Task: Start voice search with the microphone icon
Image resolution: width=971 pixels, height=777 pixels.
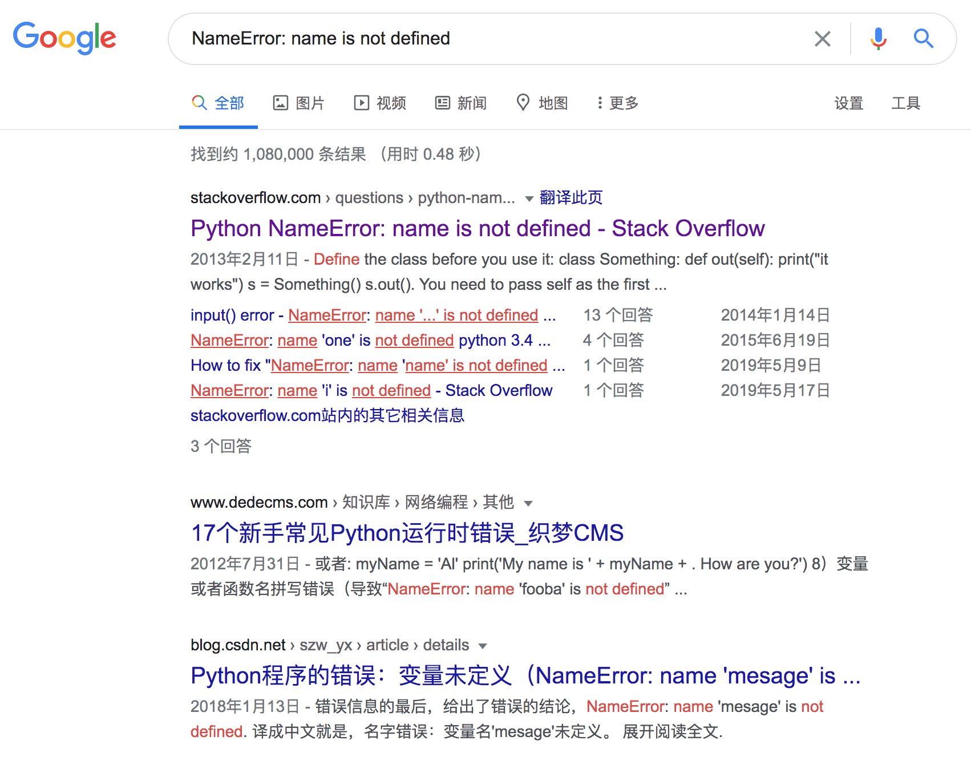Action: (879, 39)
